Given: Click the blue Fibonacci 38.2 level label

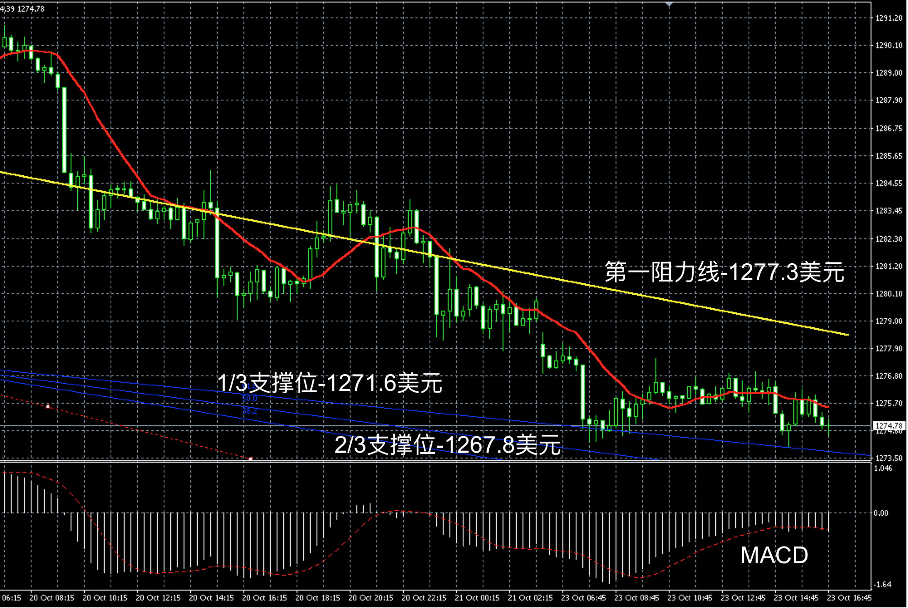Looking at the screenshot, I should coord(249,411).
